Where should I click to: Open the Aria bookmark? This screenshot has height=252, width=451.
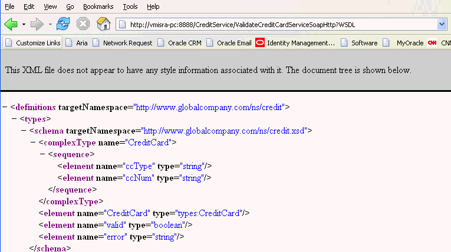(77, 43)
